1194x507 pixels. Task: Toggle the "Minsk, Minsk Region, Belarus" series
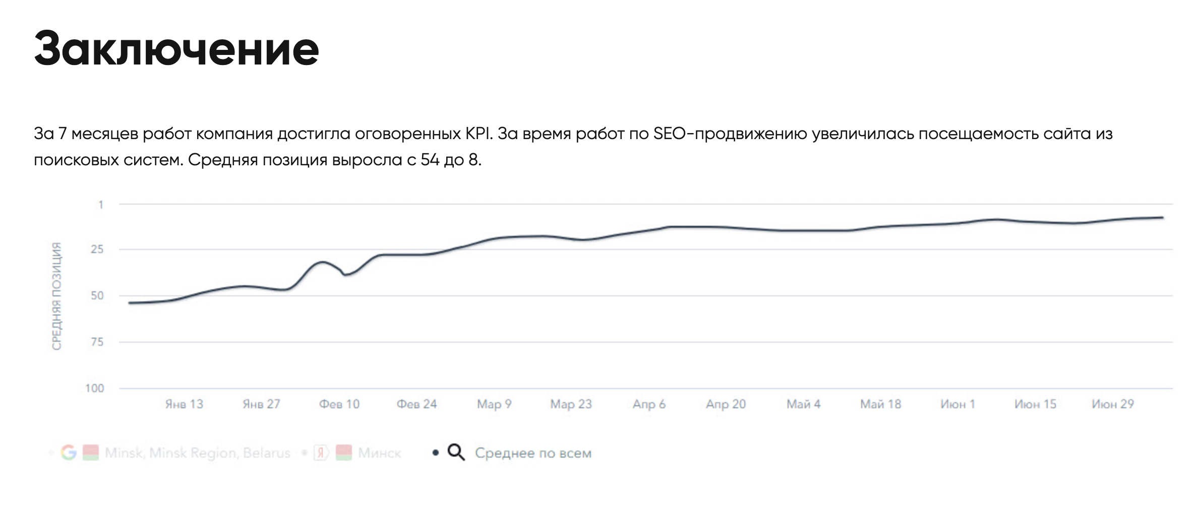197,453
